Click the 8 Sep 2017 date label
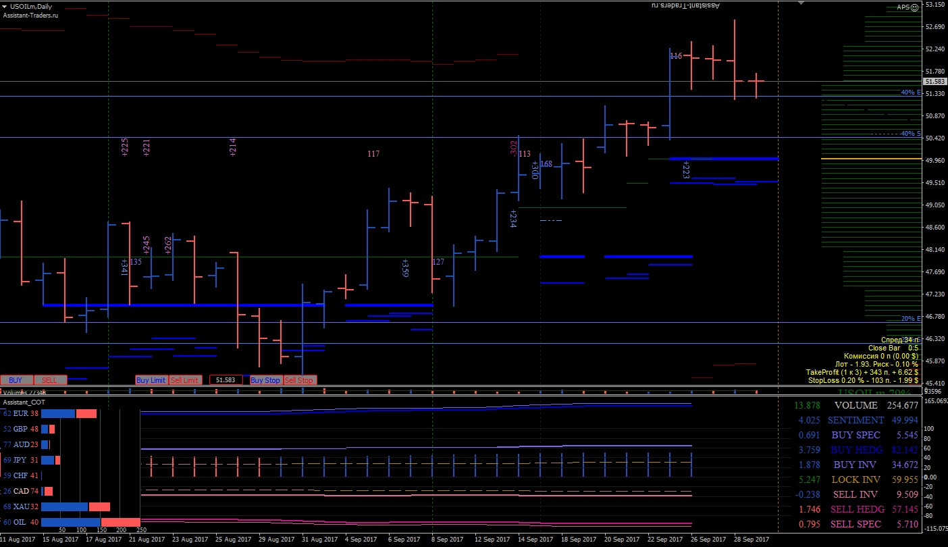948x547 pixels. pos(446,540)
